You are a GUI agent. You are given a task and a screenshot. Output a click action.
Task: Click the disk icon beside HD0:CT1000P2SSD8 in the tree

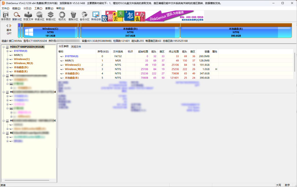coord(7,47)
